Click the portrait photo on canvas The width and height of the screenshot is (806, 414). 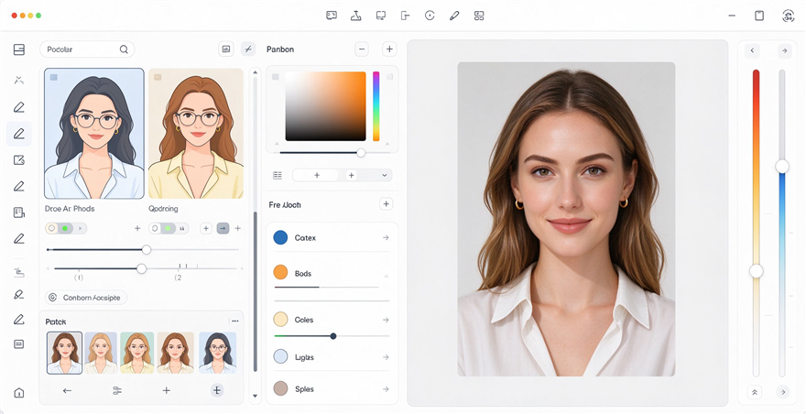[566, 219]
